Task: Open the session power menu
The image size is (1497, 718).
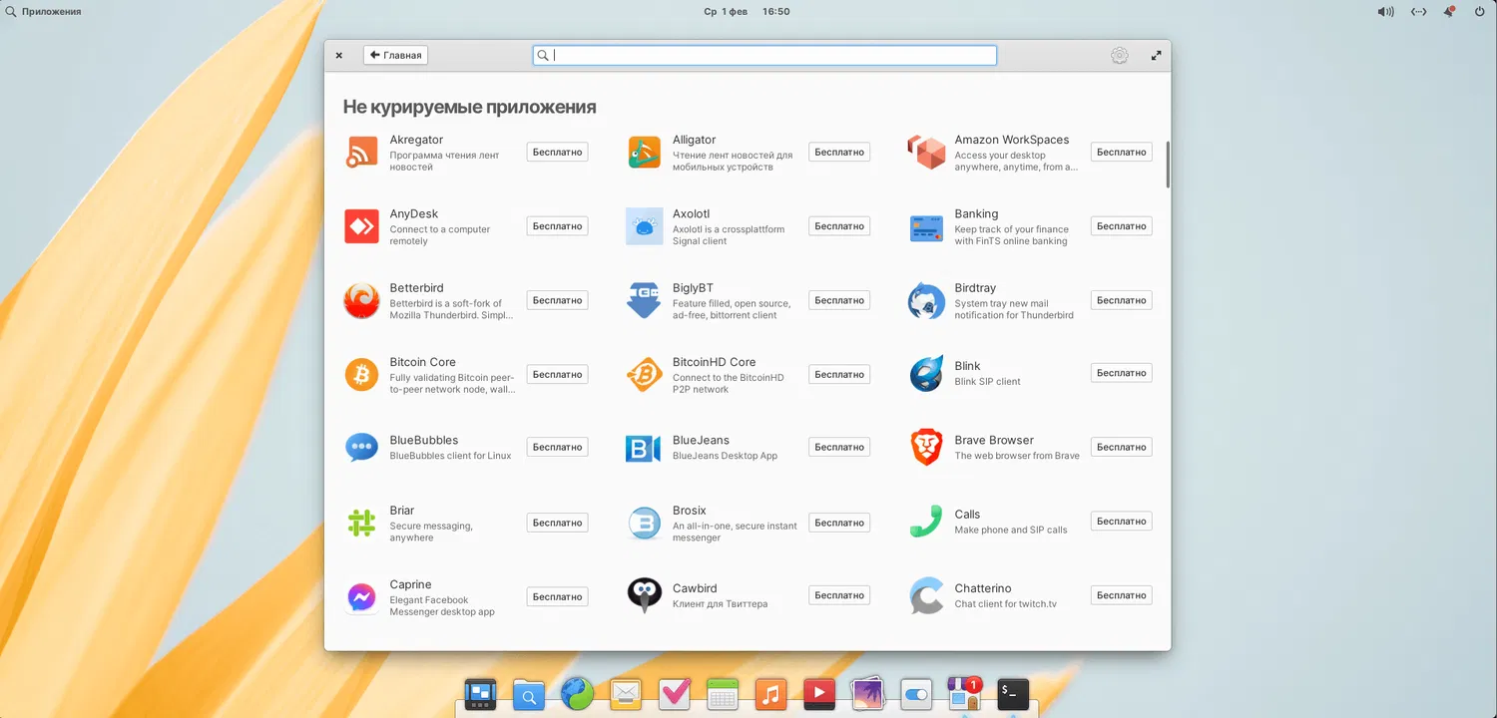Action: coord(1480,12)
